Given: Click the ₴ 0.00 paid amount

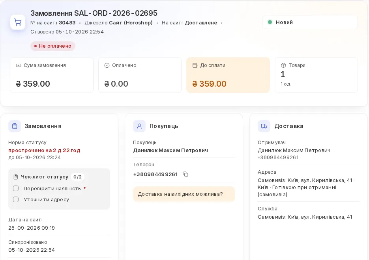Looking at the screenshot, I should click(116, 84).
